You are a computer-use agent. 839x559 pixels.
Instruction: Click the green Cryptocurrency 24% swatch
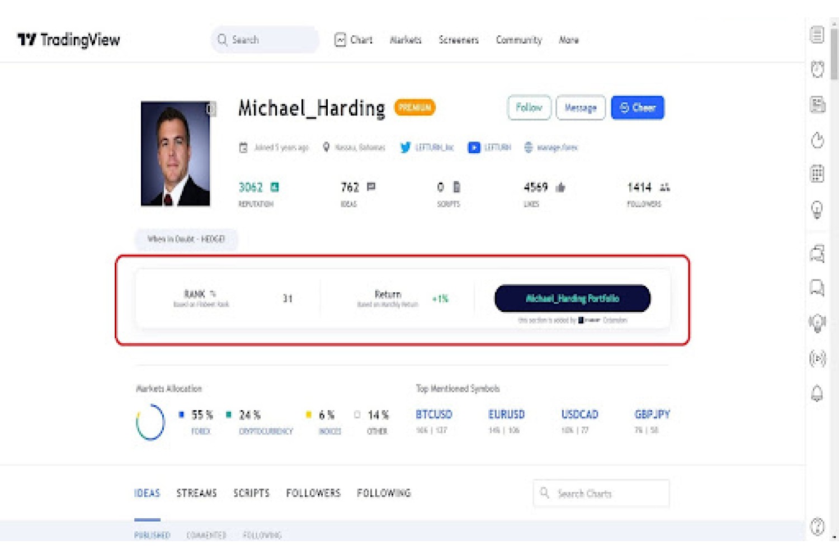tap(228, 414)
